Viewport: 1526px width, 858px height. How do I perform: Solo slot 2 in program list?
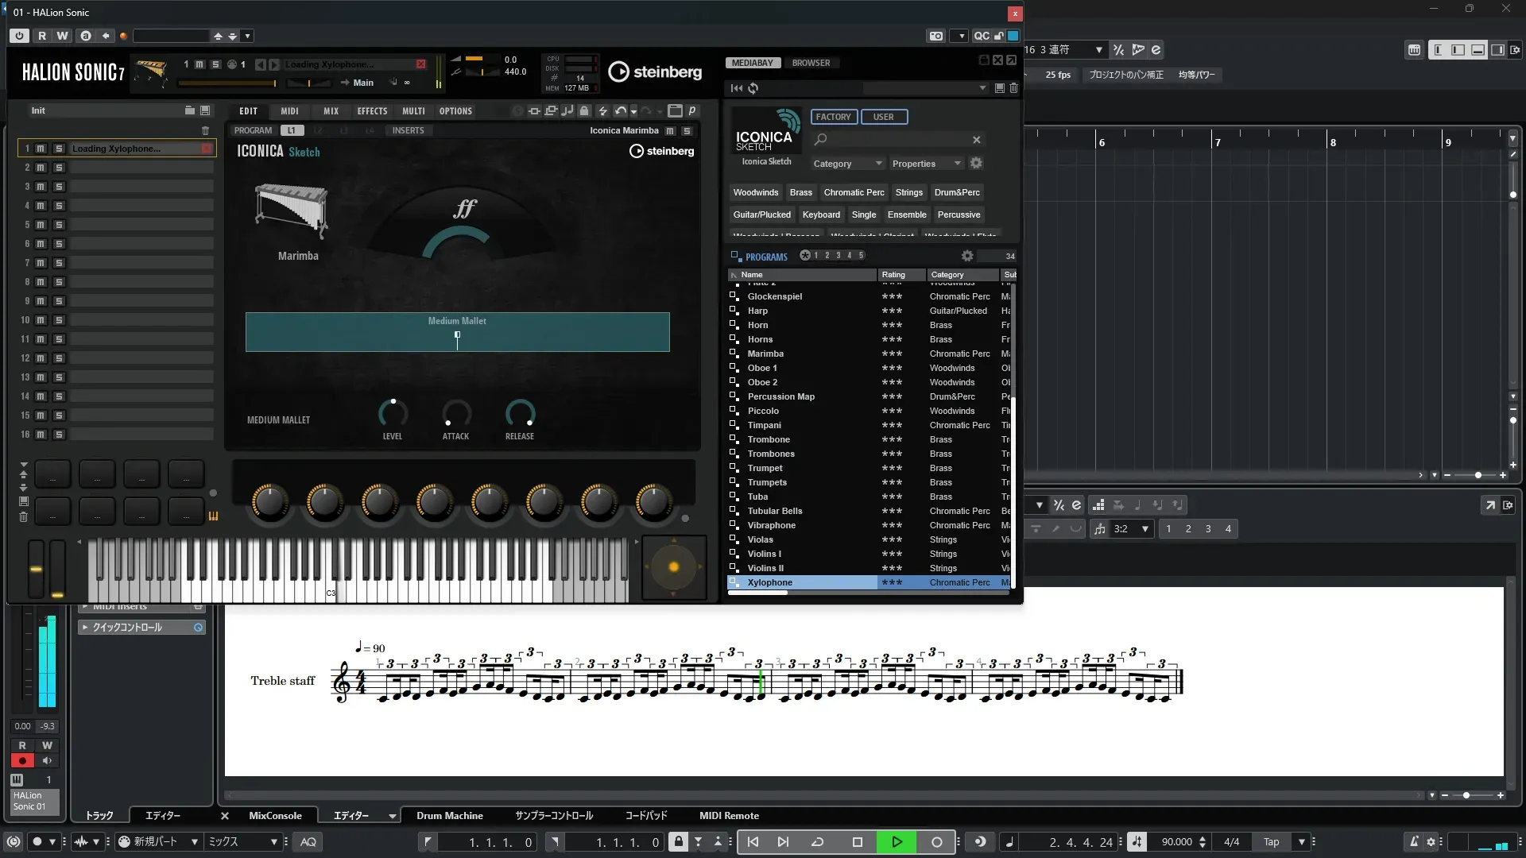(59, 168)
